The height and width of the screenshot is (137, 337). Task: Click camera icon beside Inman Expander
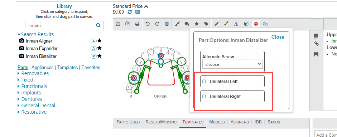pyautogui.click(x=22, y=48)
